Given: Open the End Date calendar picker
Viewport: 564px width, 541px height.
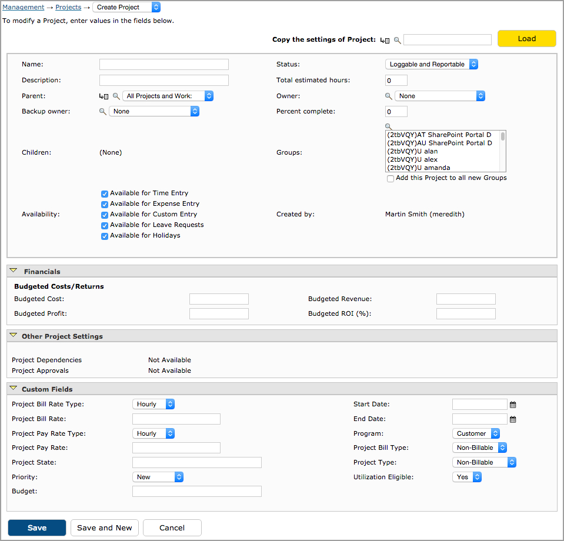Looking at the screenshot, I should 513,419.
